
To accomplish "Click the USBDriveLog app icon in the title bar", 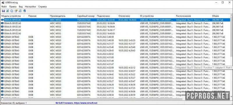I will tap(3, 2).
